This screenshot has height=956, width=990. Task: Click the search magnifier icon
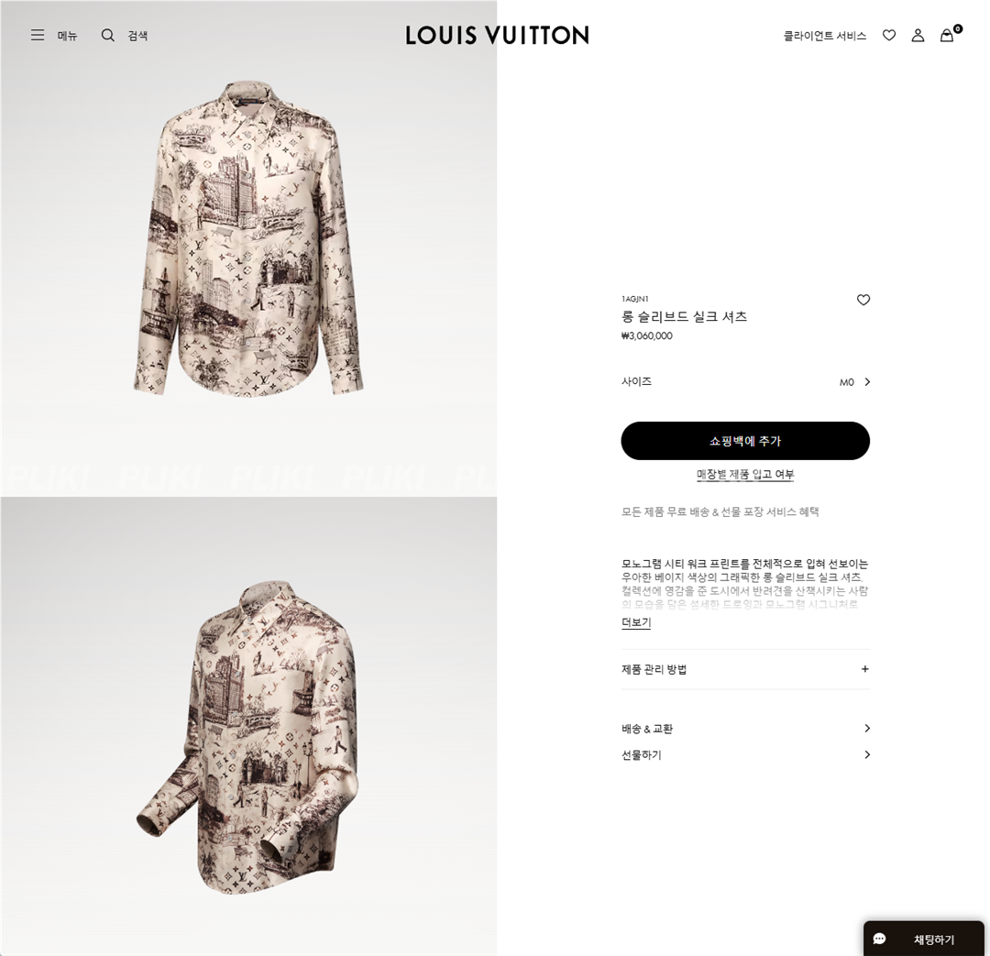pos(108,36)
